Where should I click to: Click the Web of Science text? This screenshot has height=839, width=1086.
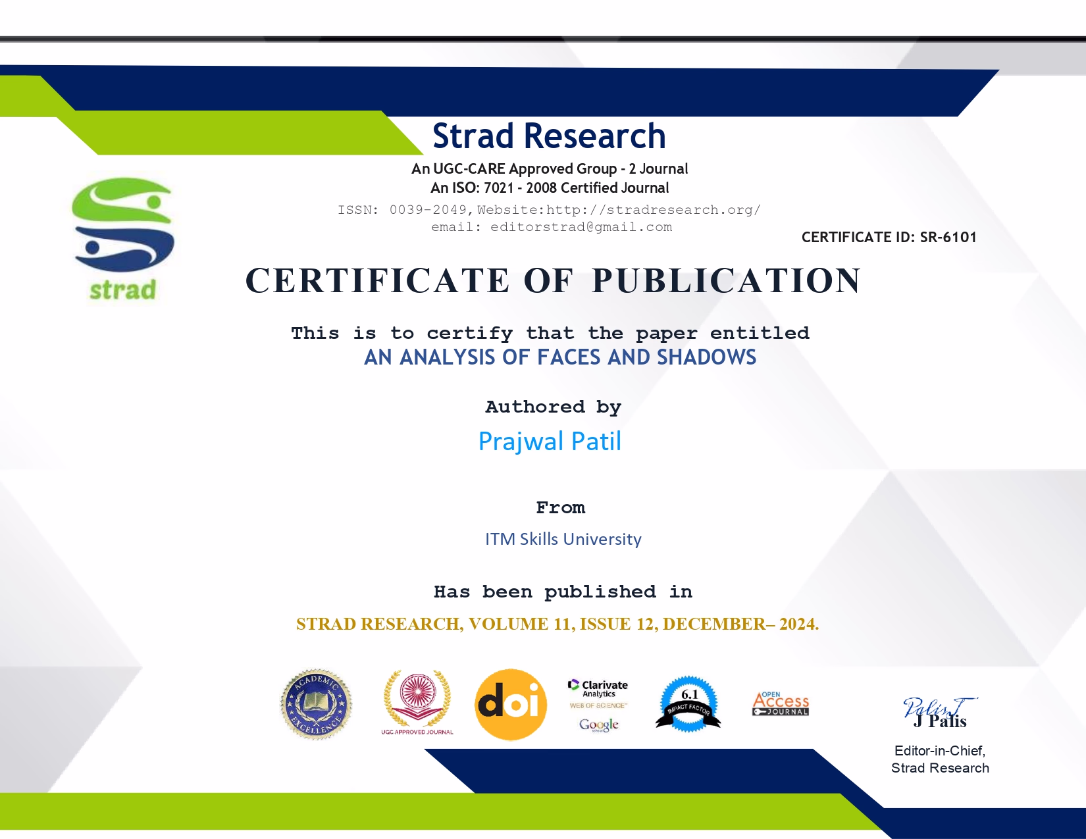click(598, 705)
